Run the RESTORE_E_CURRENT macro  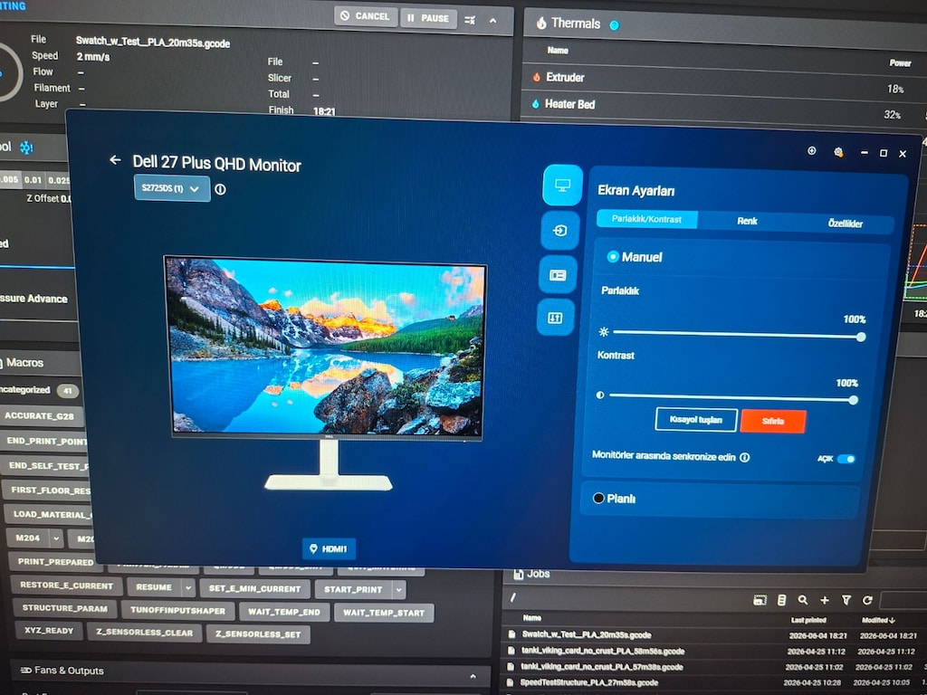coord(67,586)
